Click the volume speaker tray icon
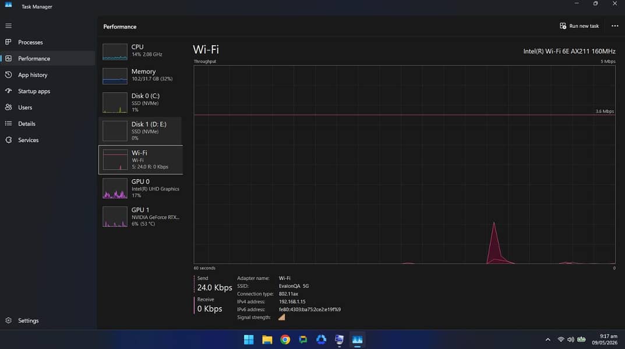 click(571, 340)
